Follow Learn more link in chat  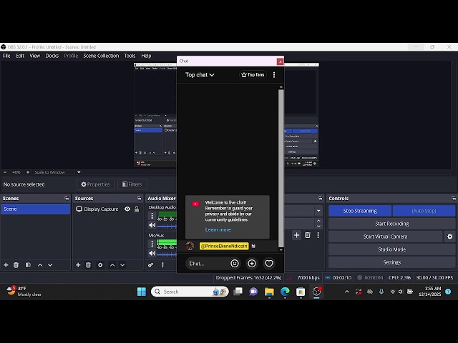coord(218,229)
